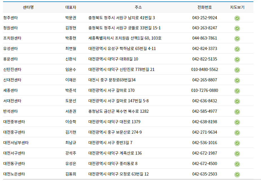Open map icon for 서대전센타 row

237,101
